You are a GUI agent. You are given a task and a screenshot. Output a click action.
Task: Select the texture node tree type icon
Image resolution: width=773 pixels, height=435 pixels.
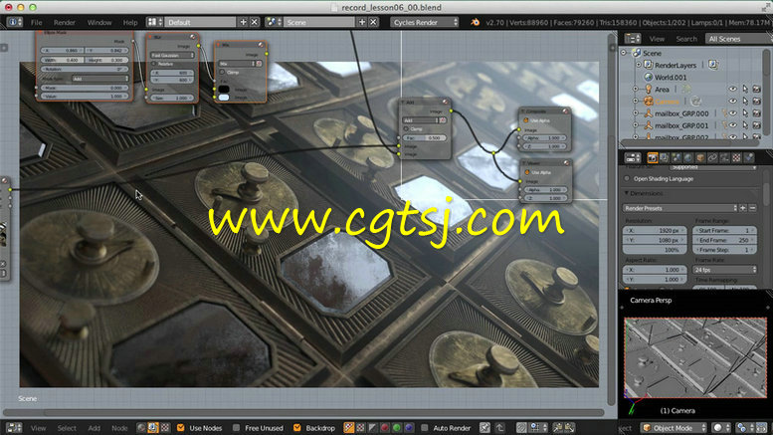tap(165, 428)
